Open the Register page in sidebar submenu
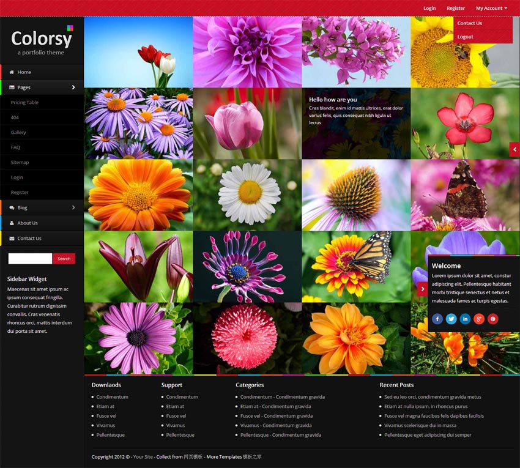The height and width of the screenshot is (468, 520). [x=20, y=192]
